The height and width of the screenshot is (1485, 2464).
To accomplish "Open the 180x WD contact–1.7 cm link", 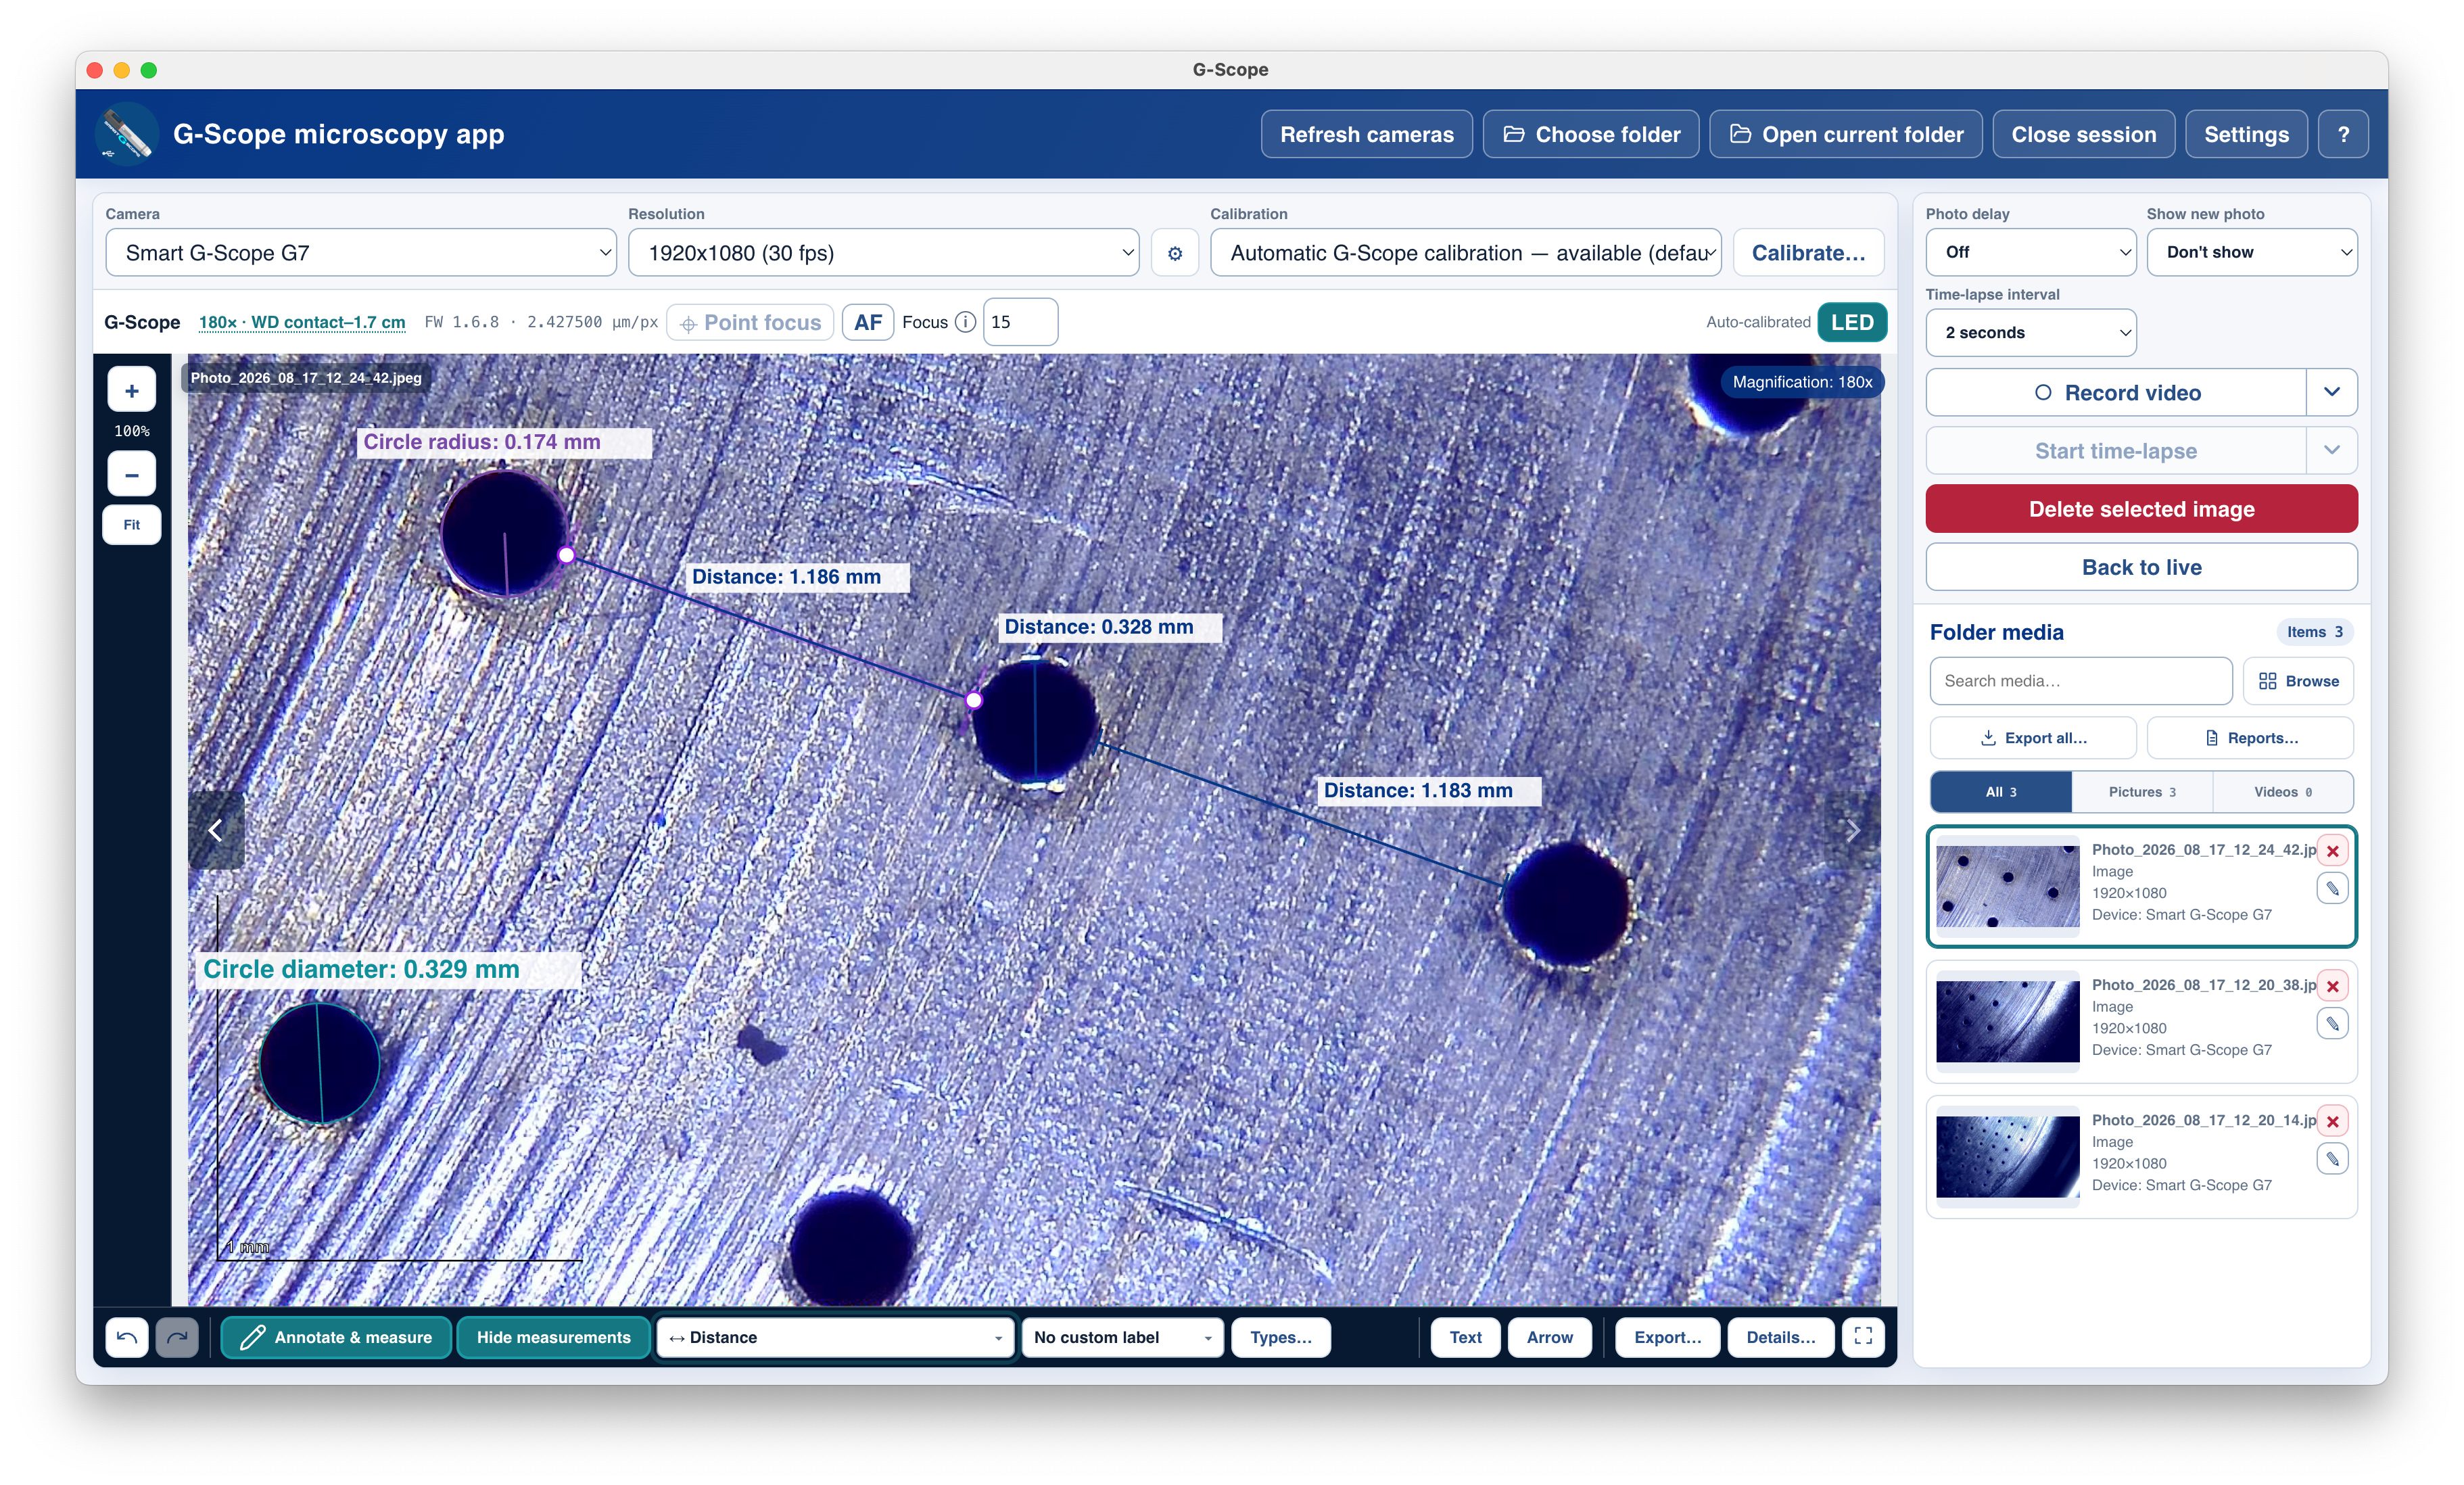I will [302, 322].
